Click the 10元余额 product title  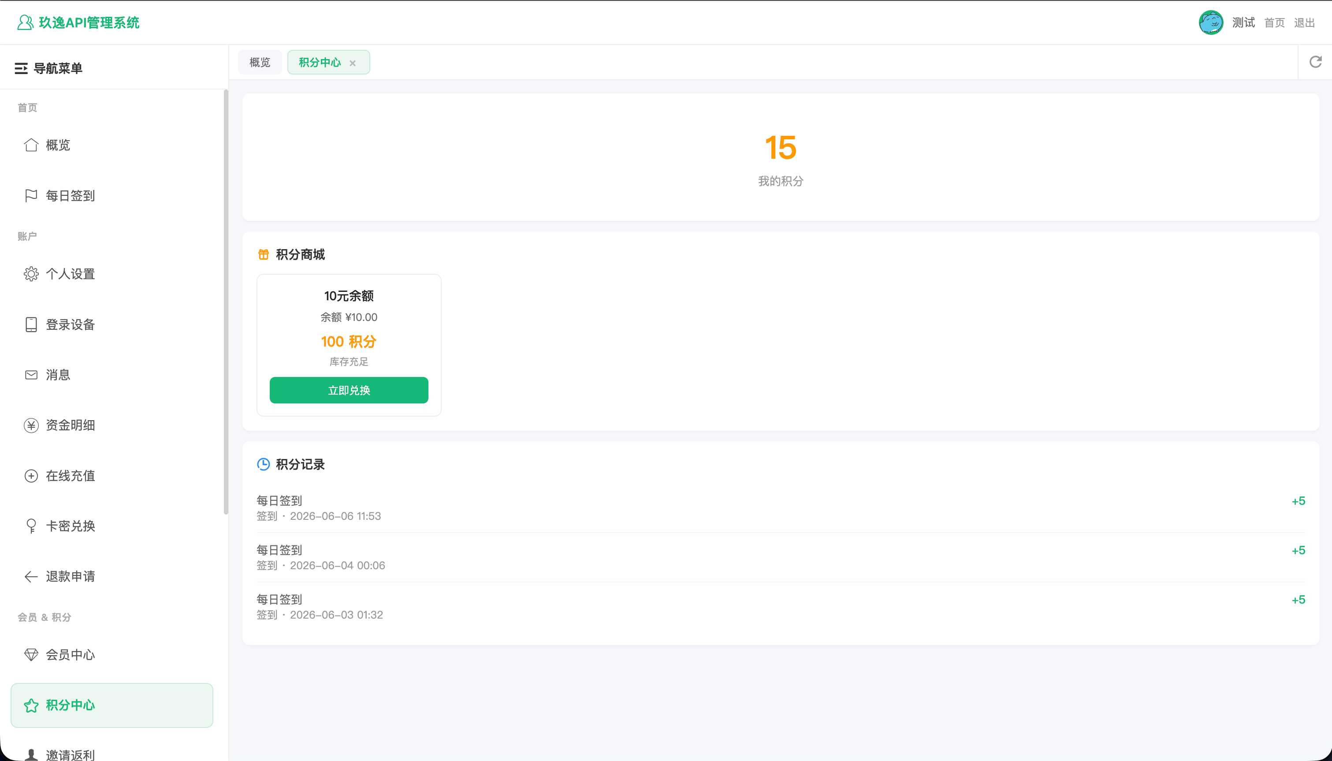(349, 296)
